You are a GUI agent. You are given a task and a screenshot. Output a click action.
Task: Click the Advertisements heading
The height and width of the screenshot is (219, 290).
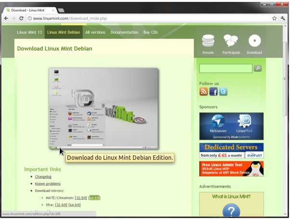point(215,186)
